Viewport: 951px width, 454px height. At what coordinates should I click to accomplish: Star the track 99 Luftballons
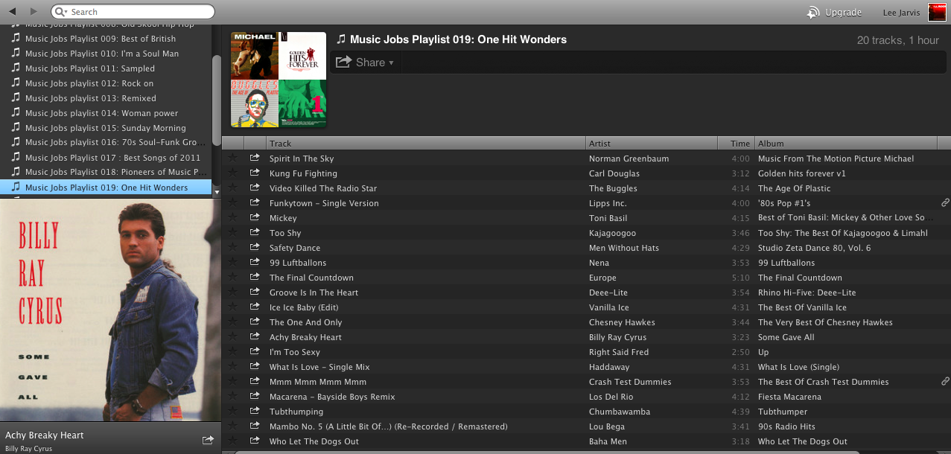pyautogui.click(x=232, y=262)
